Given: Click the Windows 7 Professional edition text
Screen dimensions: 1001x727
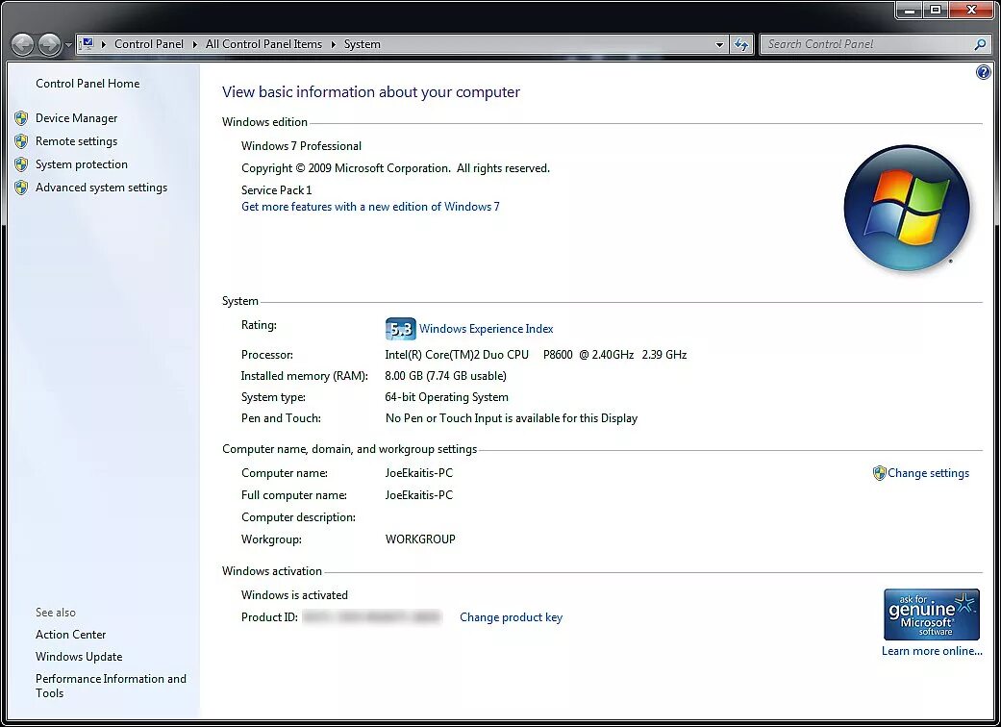Looking at the screenshot, I should click(301, 145).
